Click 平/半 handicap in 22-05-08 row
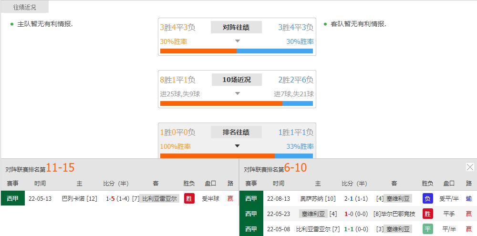Viewport: 477px width, 236px height. point(449,229)
